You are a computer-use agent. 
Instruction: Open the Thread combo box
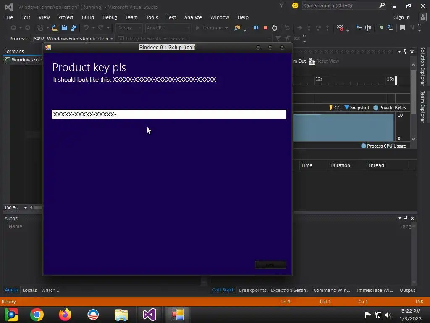(231, 39)
